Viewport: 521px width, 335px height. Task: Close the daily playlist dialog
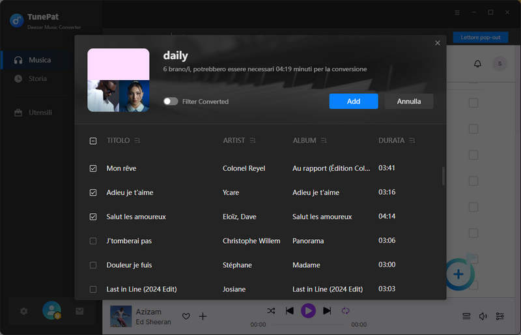coord(437,43)
